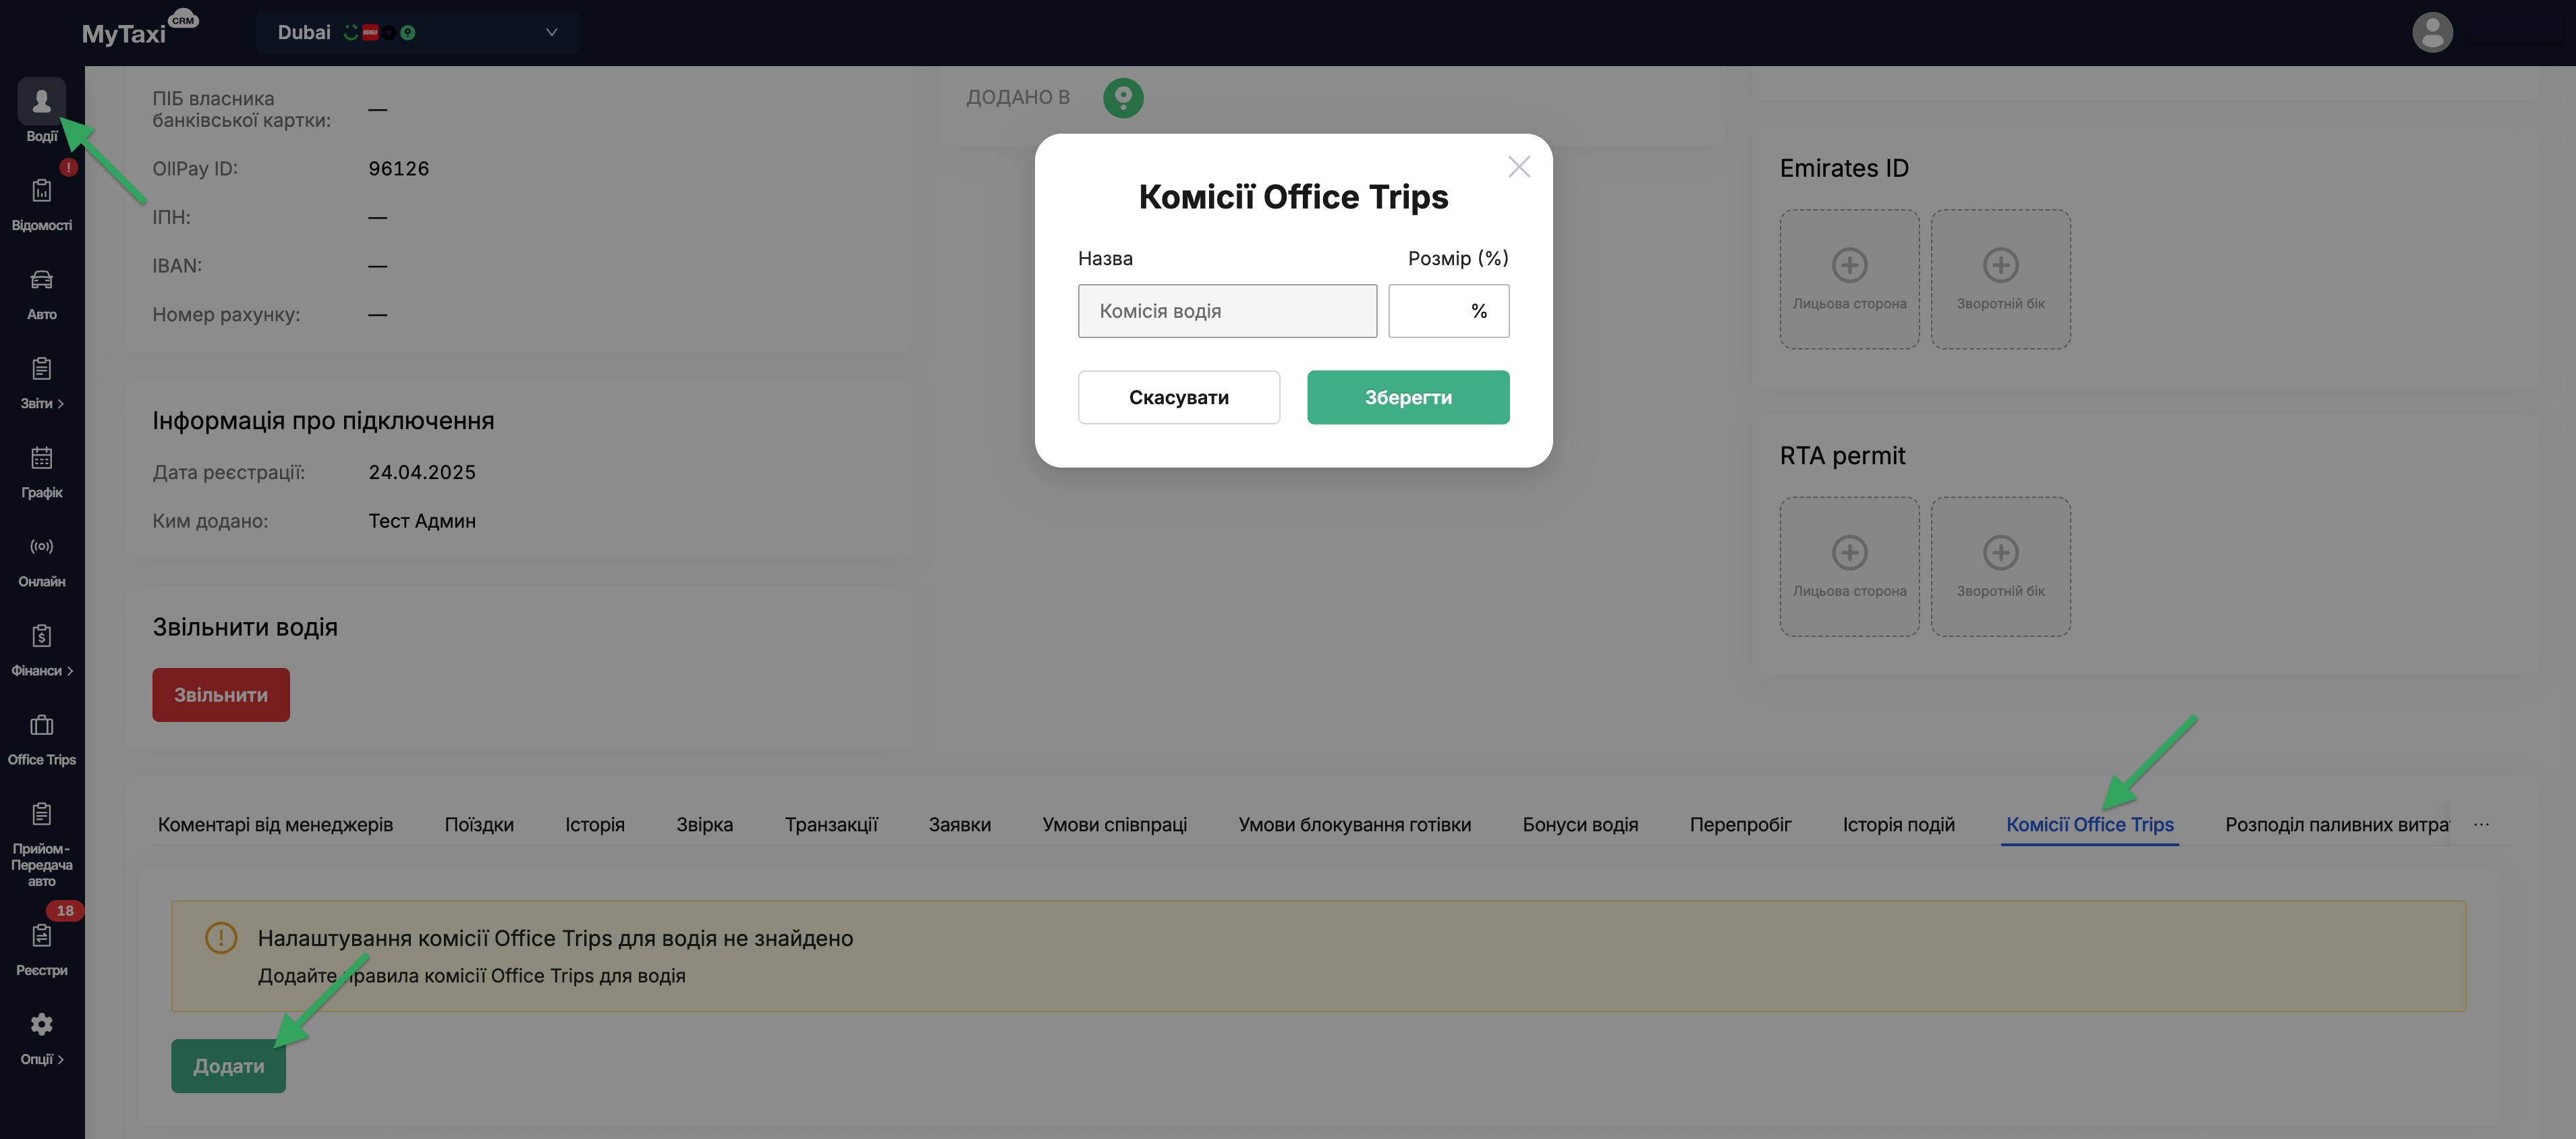
Task: Switch to the Поїздки tab
Action: pyautogui.click(x=479, y=824)
